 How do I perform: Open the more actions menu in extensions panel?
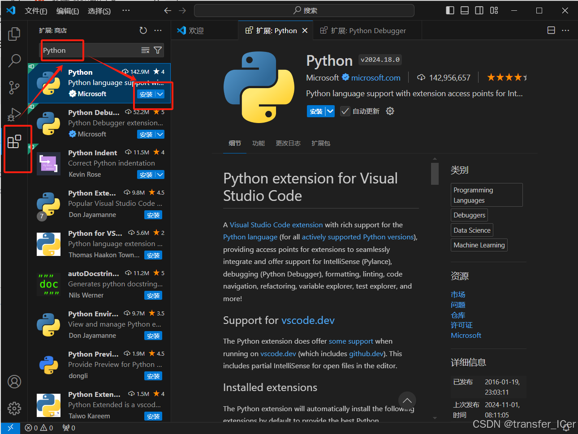pyautogui.click(x=158, y=30)
